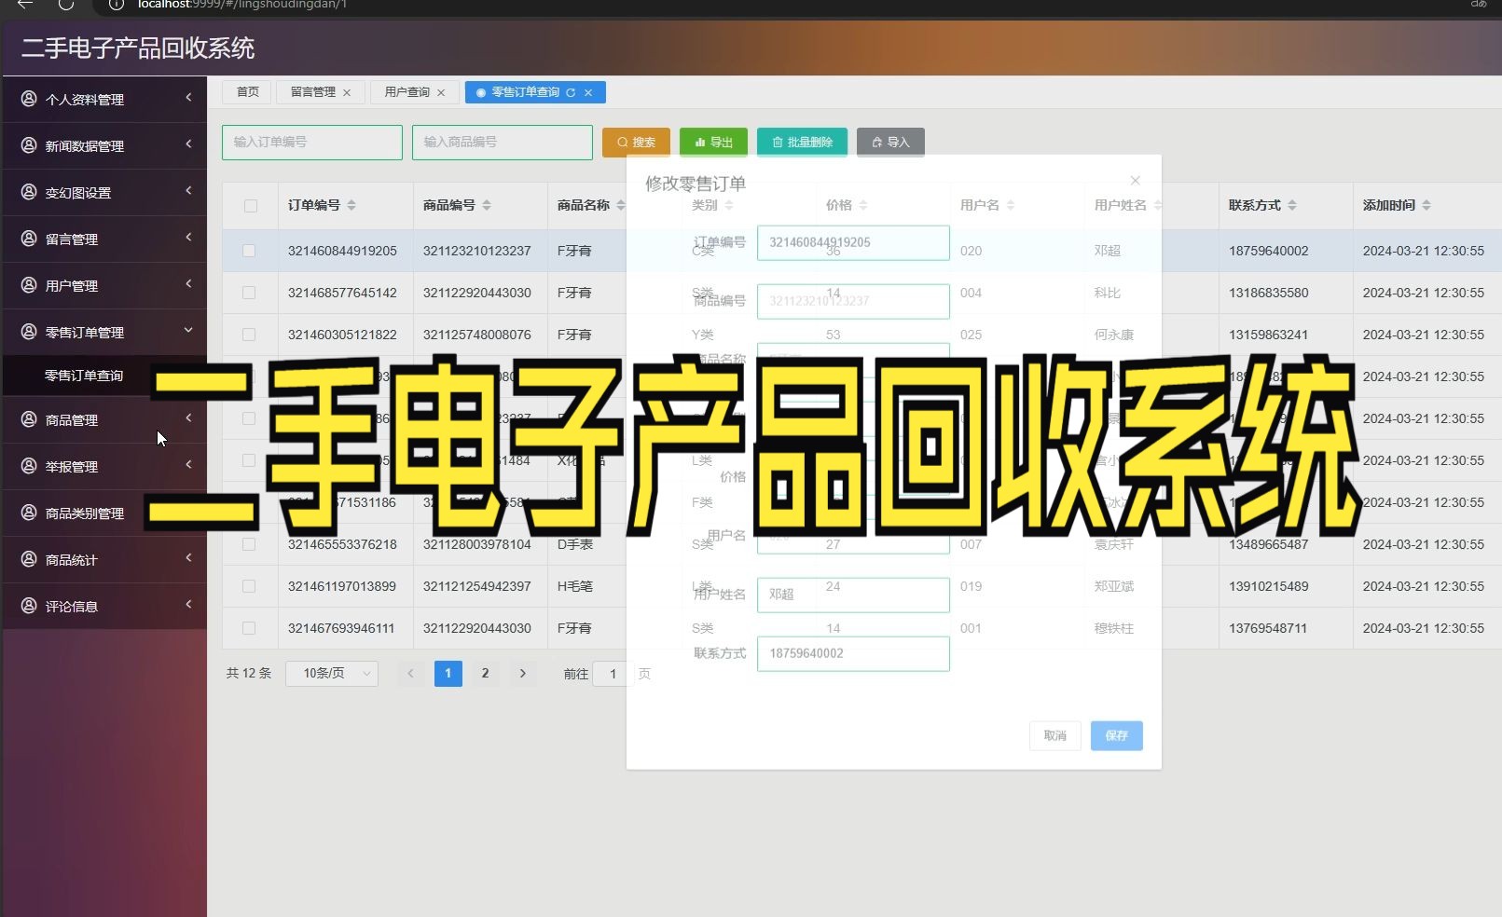Expand the 新闻数据管理 menu chevron
Image resolution: width=1502 pixels, height=917 pixels.
point(188,144)
